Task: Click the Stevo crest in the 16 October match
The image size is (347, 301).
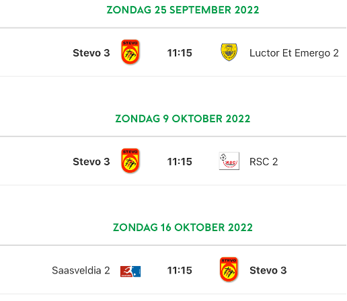Action: click(229, 269)
